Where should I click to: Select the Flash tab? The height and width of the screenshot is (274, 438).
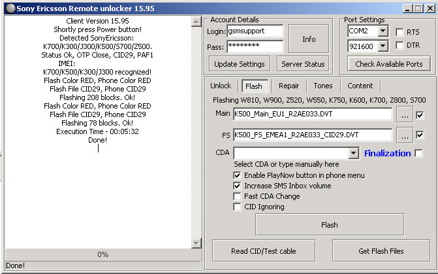tap(254, 86)
